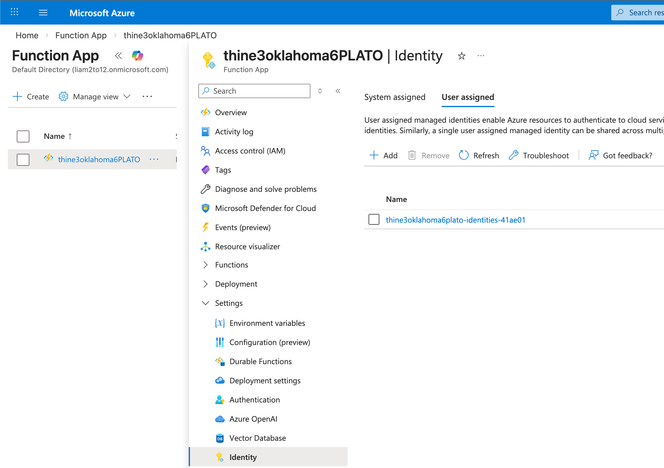This screenshot has width=664, height=468.
Task: Toggle the select-all checkbox beside Name
Action: click(x=23, y=136)
